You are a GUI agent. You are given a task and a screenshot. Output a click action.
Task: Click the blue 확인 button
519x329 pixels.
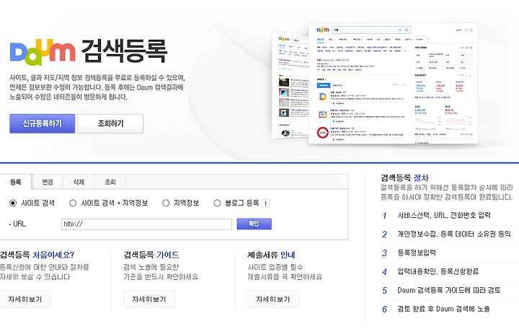coord(254,224)
